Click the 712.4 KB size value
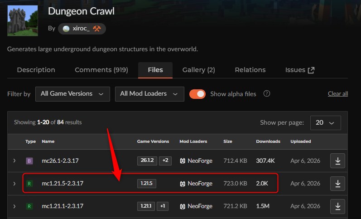 (x=235, y=161)
